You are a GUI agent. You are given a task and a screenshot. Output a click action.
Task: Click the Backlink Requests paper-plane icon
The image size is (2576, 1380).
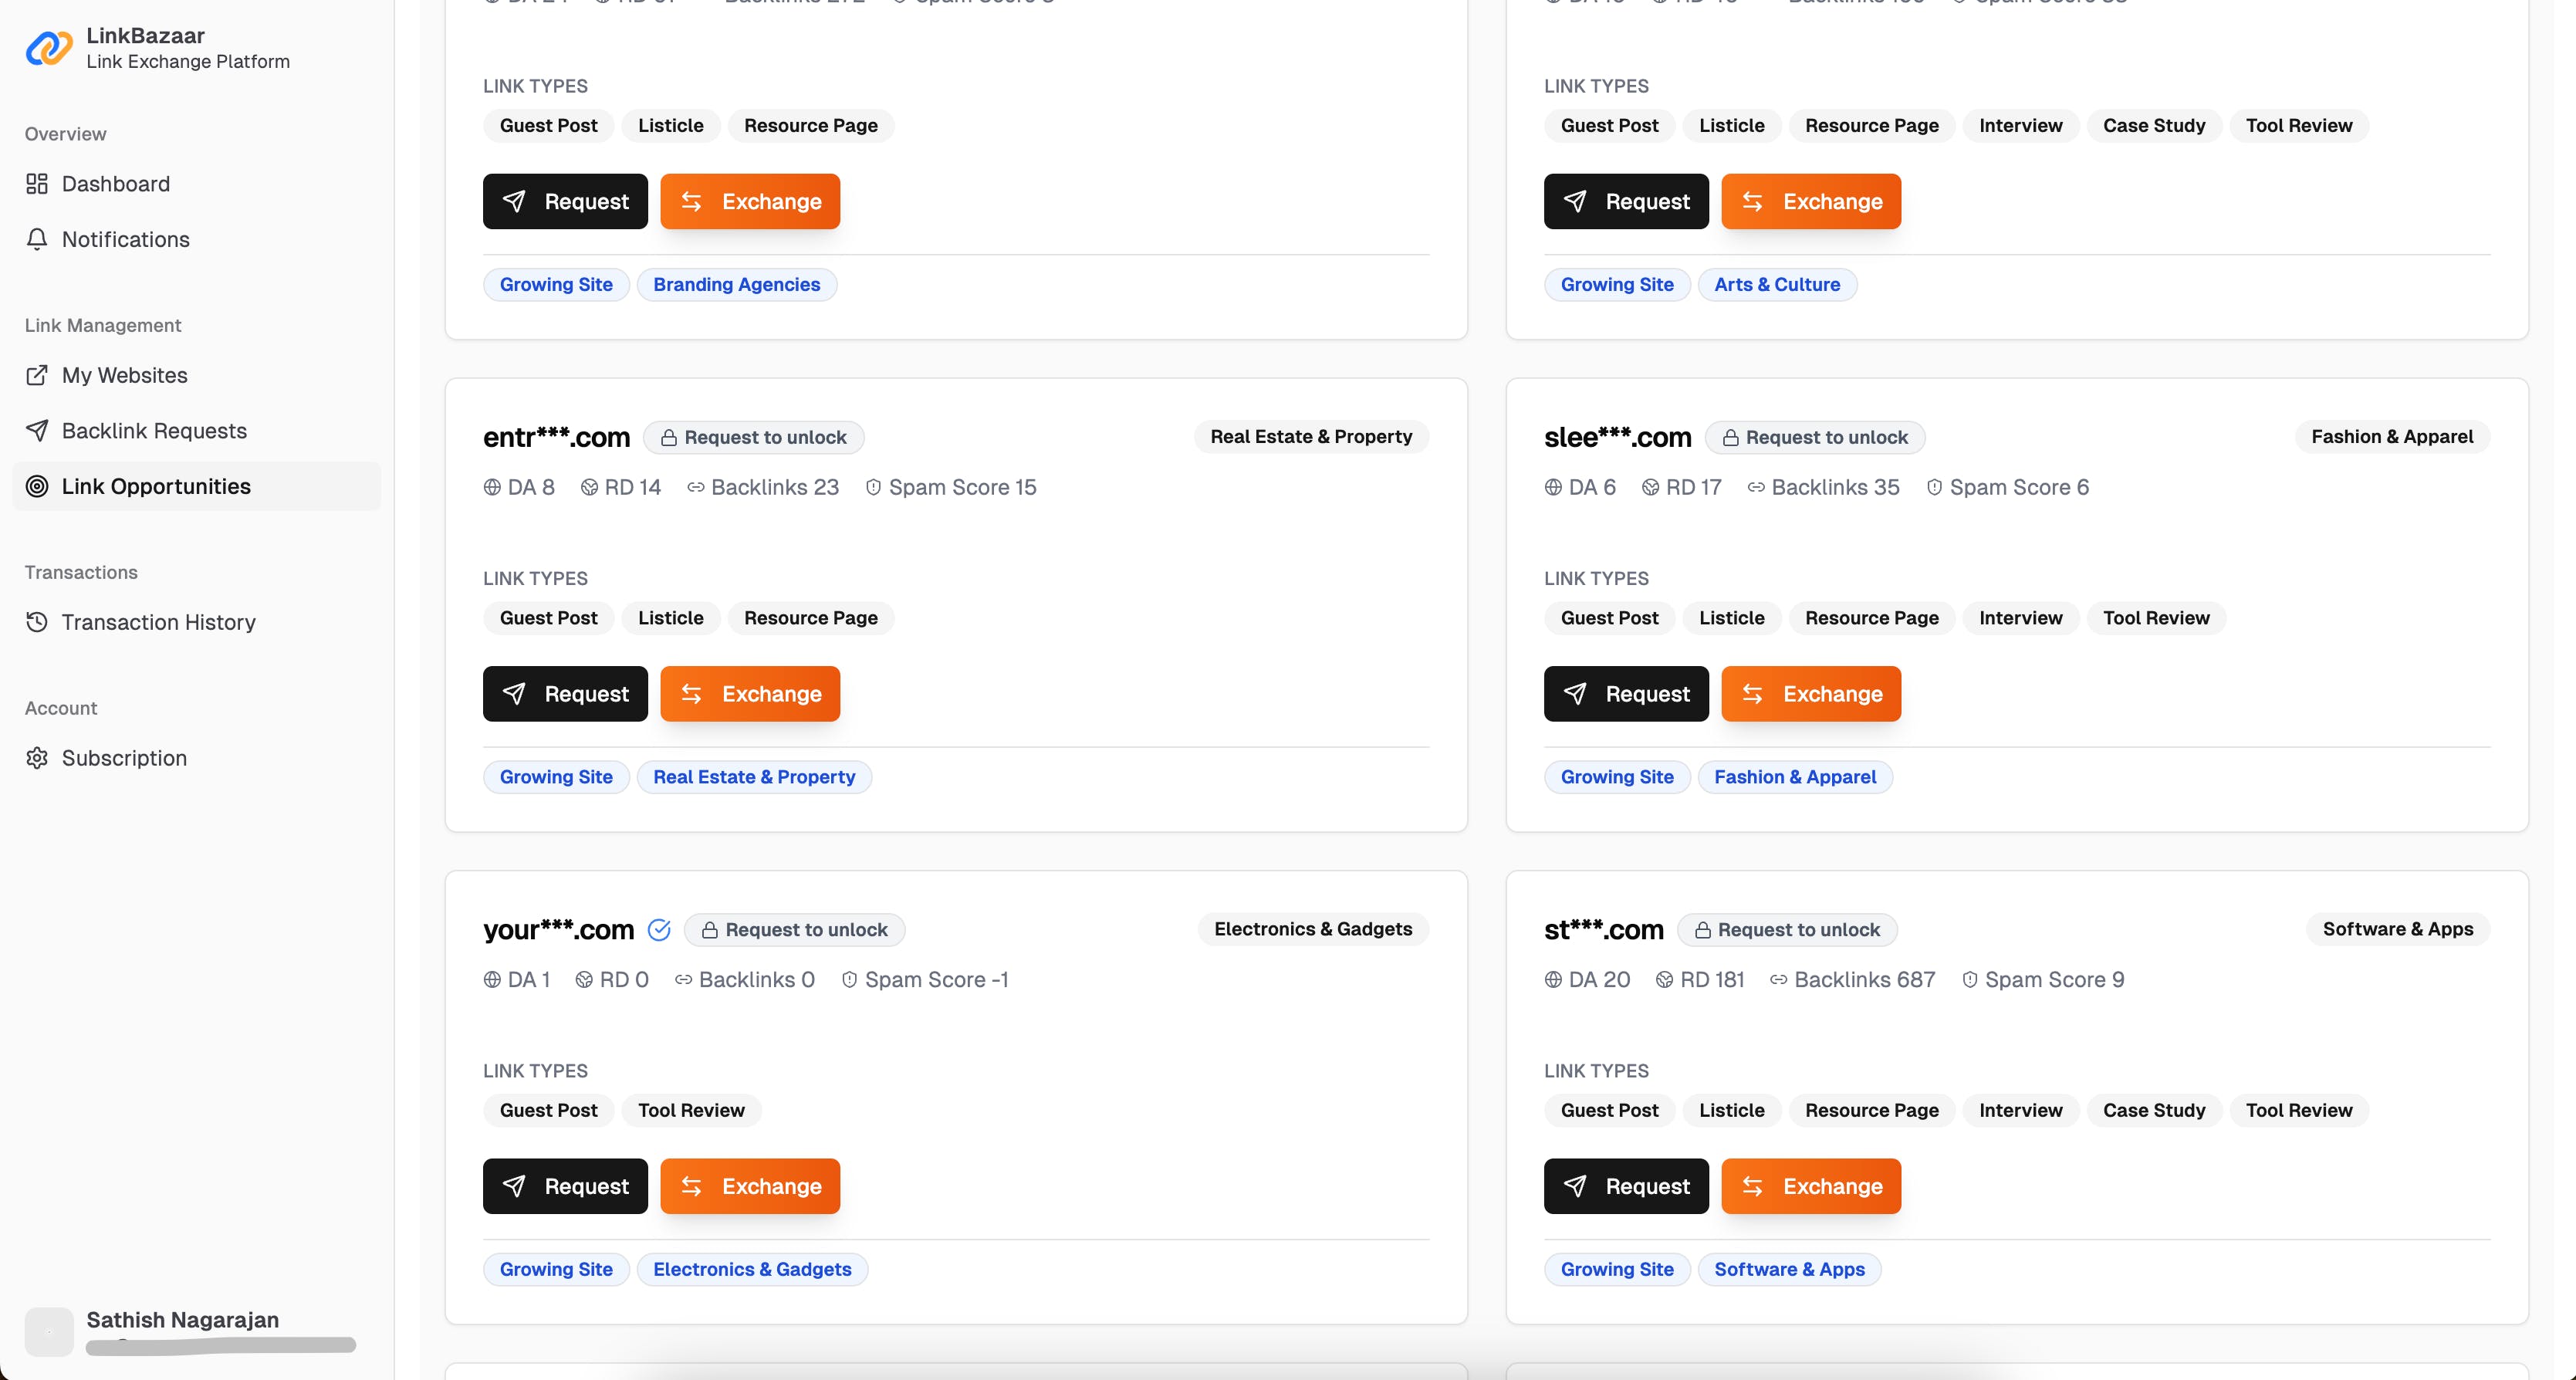pos(37,431)
